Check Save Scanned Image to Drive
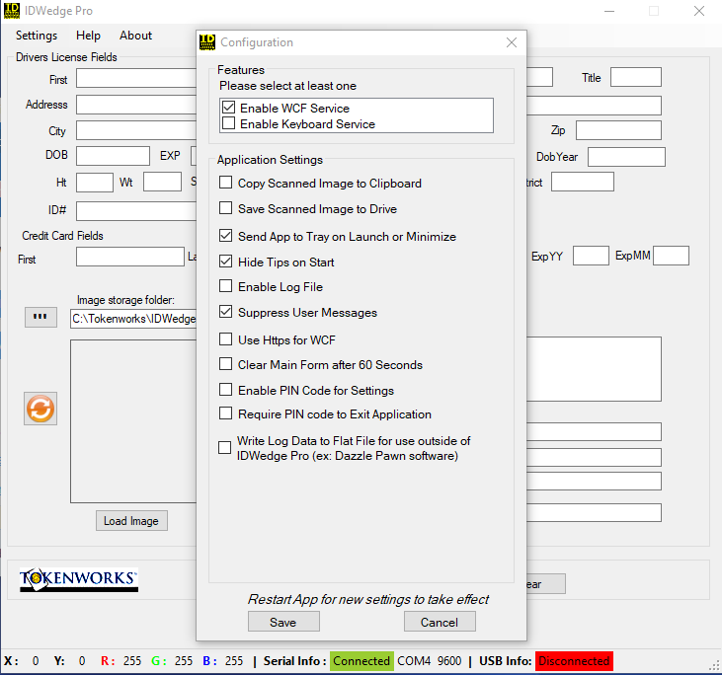Image resolution: width=722 pixels, height=675 pixels. pyautogui.click(x=225, y=208)
